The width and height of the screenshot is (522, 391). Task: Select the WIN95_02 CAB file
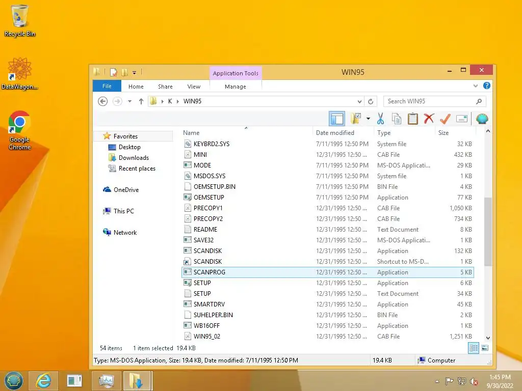pyautogui.click(x=328, y=336)
